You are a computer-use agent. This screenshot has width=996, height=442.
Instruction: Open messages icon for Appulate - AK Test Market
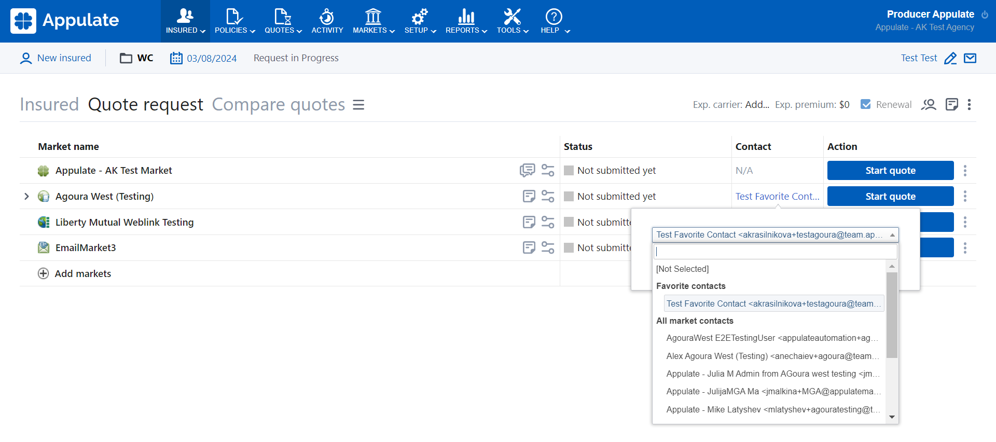pyautogui.click(x=527, y=170)
